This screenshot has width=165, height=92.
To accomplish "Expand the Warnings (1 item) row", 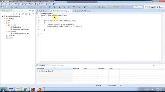I will click(x=38, y=71).
